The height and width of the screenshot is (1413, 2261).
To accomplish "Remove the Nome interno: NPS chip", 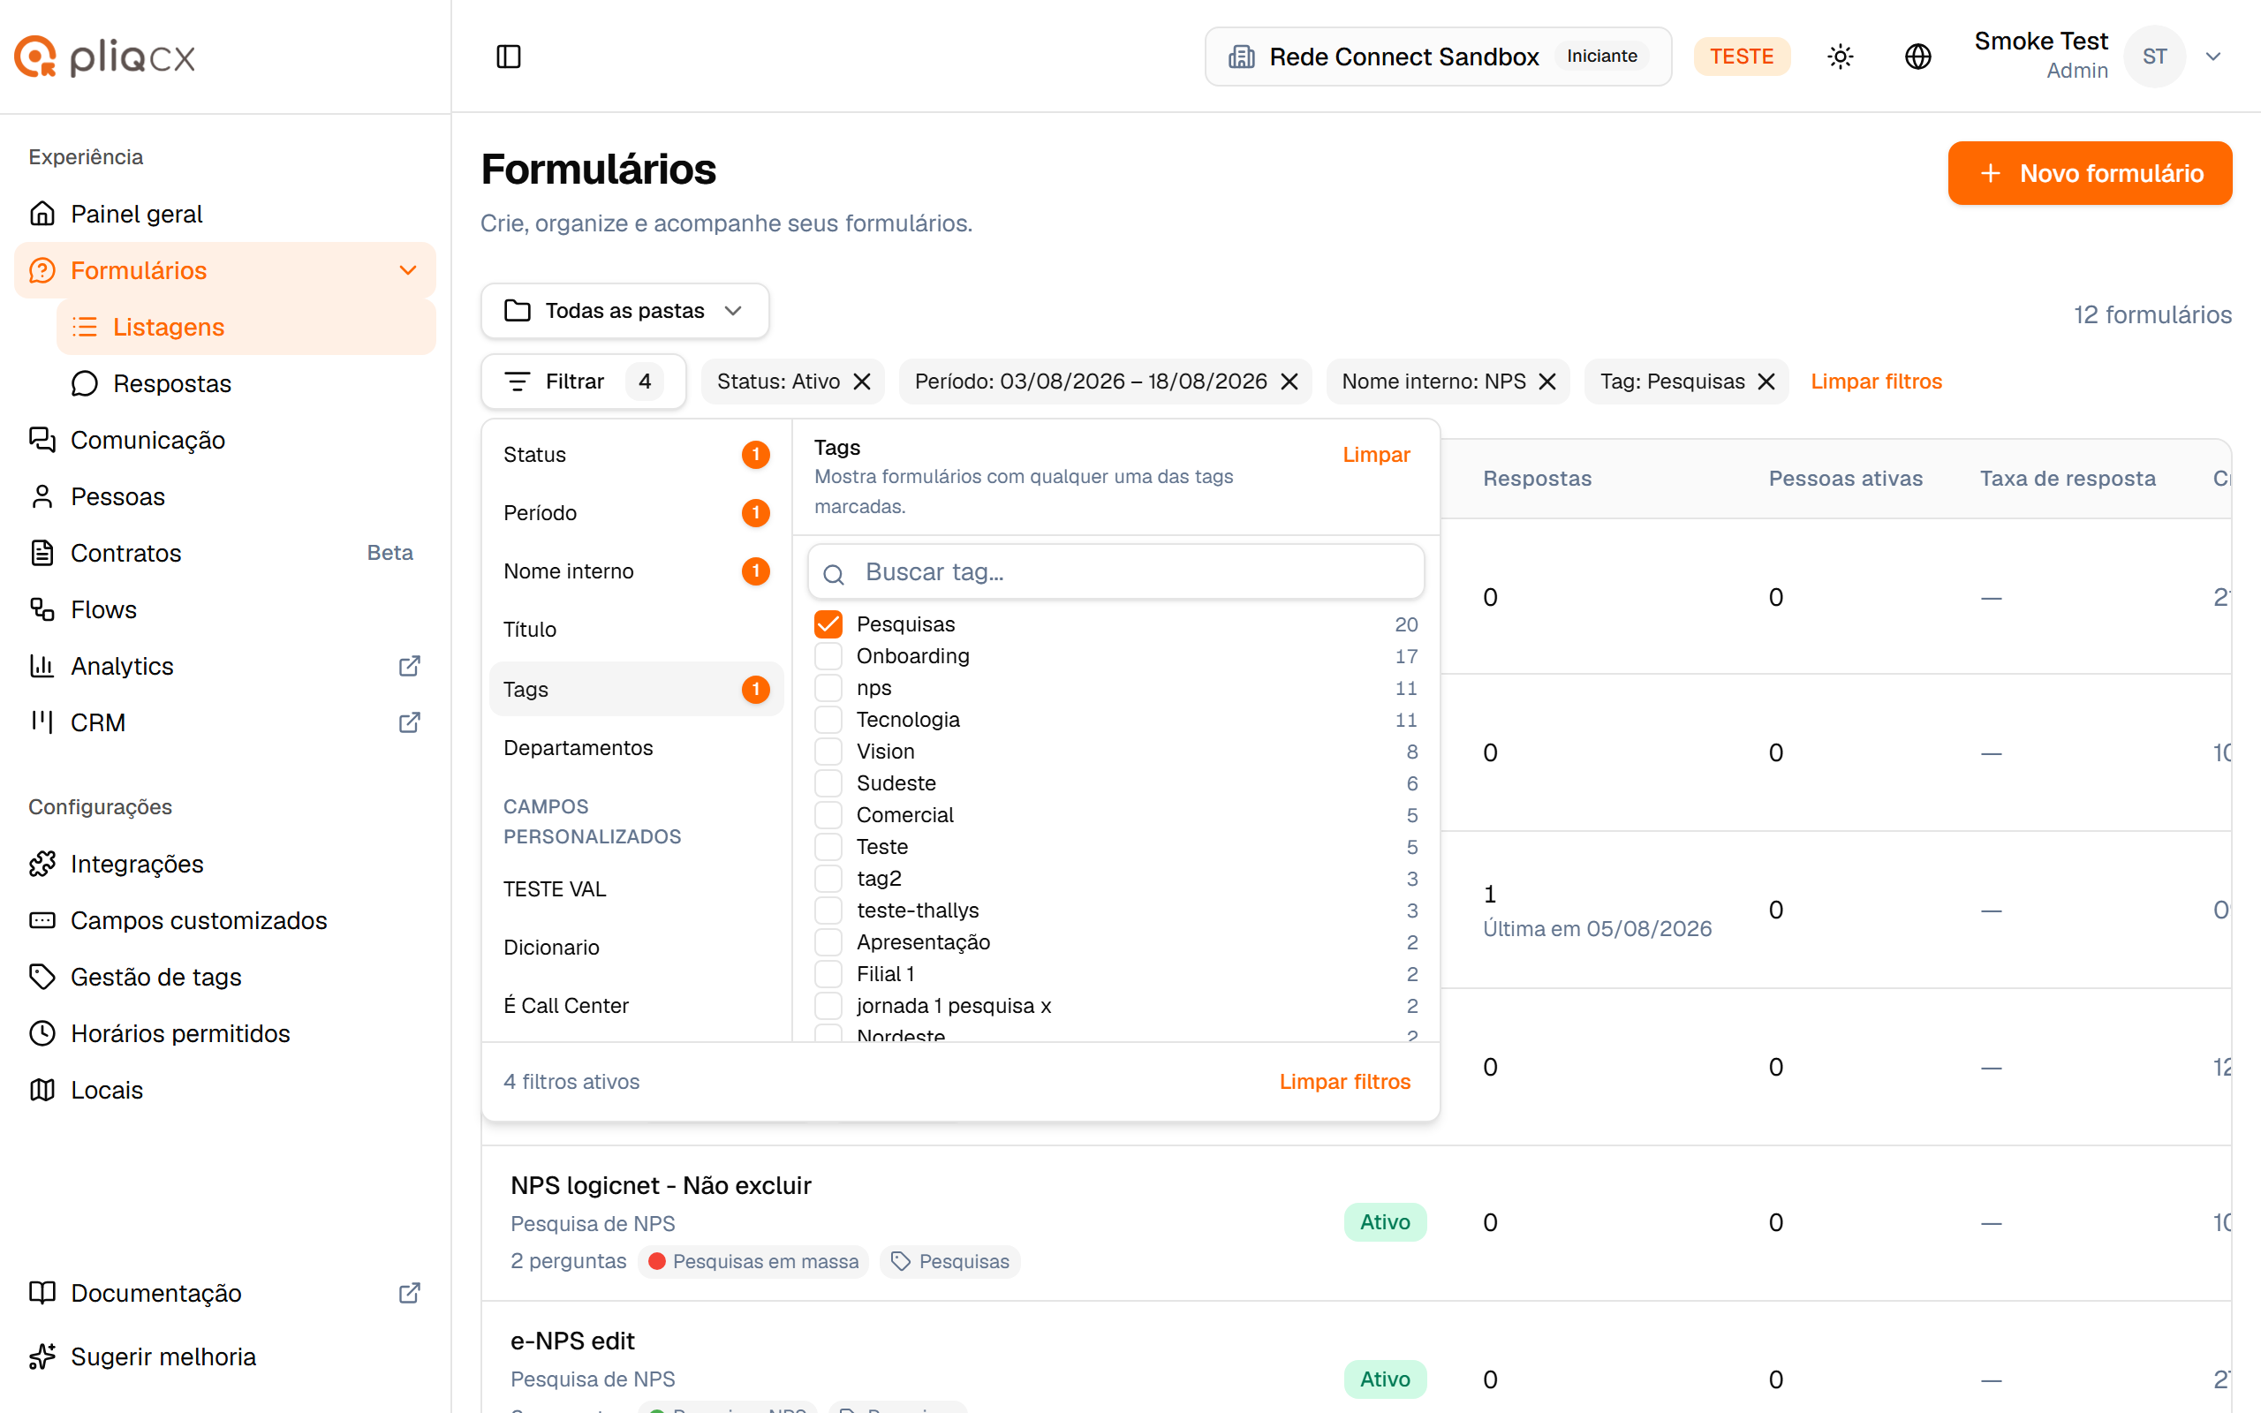I will [1547, 382].
